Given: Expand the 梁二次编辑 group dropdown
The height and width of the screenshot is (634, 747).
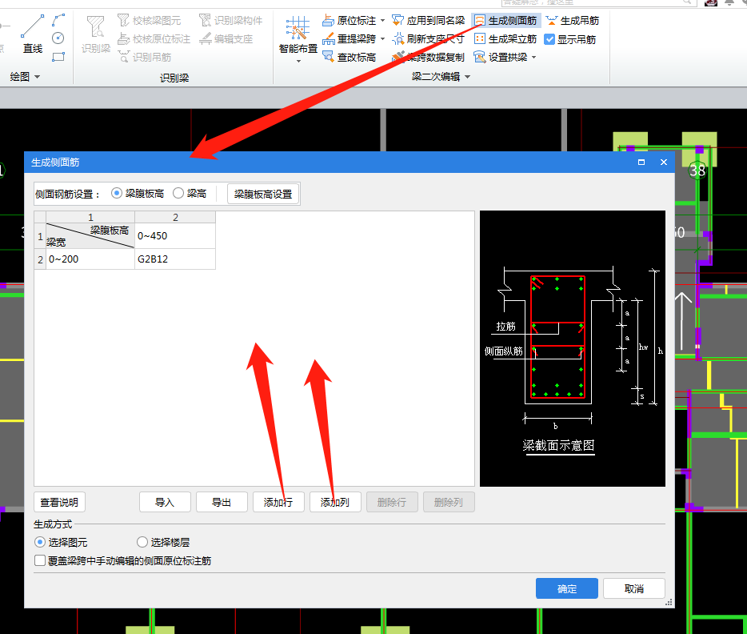Looking at the screenshot, I should pos(467,77).
